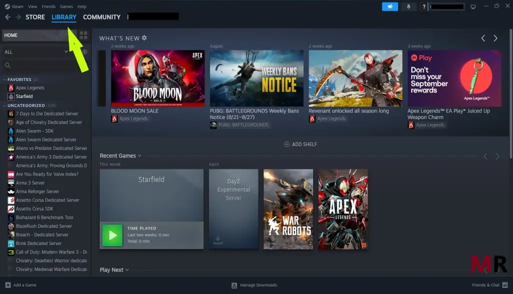Select Arma Reforger Server in the list
This screenshot has height=294, width=513.
point(37,191)
